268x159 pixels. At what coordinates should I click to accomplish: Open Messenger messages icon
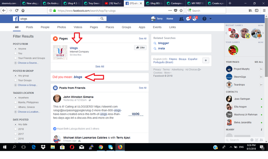point(188,18)
